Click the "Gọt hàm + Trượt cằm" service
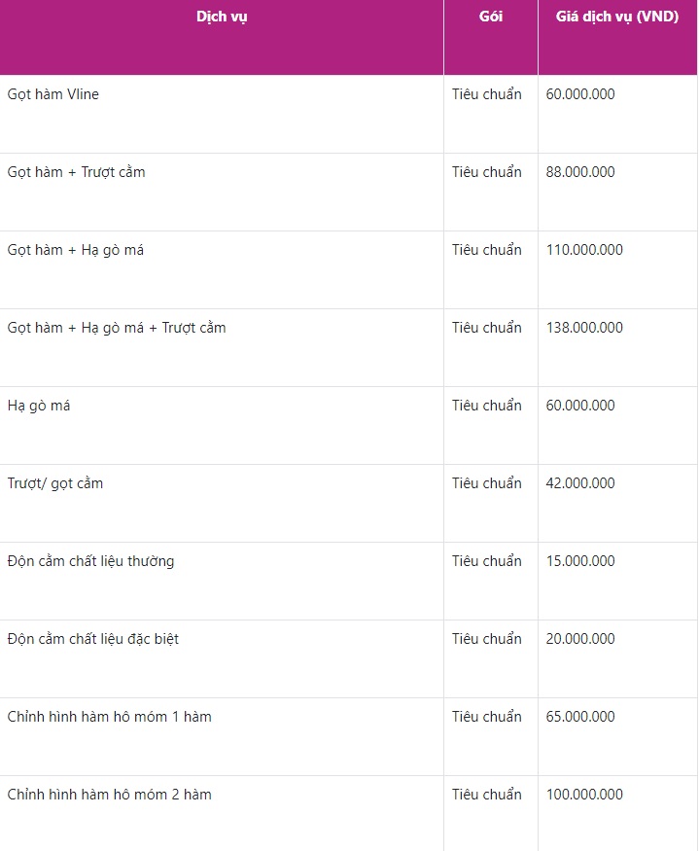This screenshot has height=851, width=699. (x=77, y=172)
